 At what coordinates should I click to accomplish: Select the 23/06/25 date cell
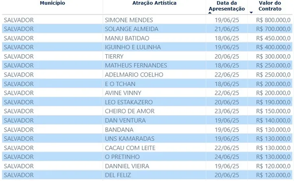click(x=226, y=111)
